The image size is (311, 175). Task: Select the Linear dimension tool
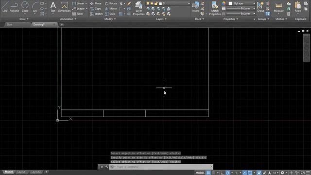coord(78,3)
